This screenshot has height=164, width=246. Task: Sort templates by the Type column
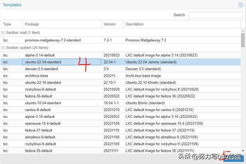(x=7, y=24)
